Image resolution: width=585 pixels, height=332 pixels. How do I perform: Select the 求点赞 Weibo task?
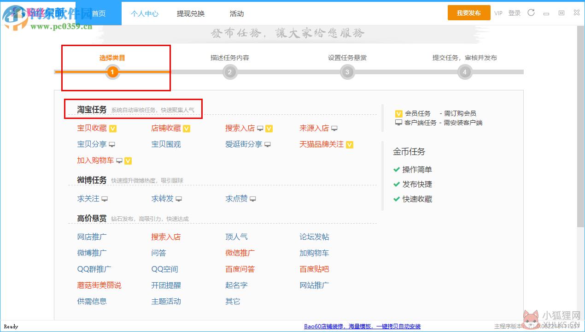[236, 199]
